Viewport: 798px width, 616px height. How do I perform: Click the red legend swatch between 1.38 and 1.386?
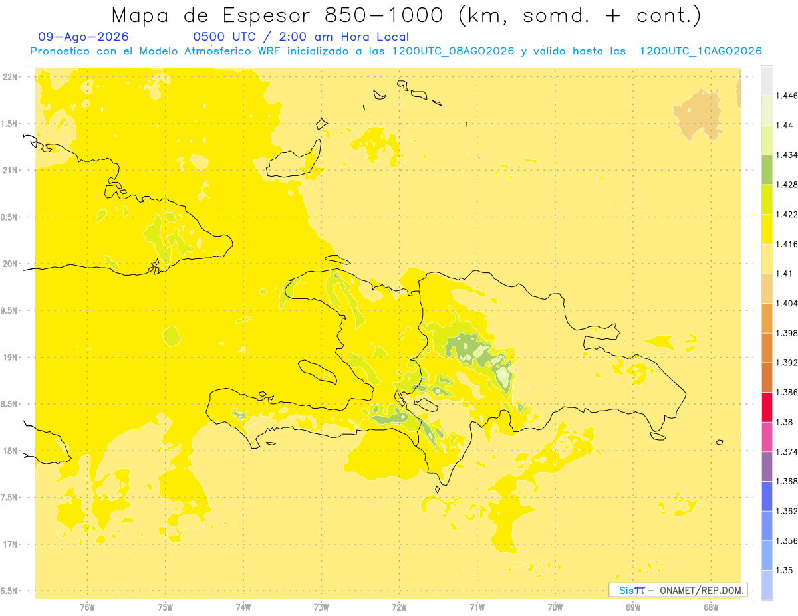tap(767, 407)
